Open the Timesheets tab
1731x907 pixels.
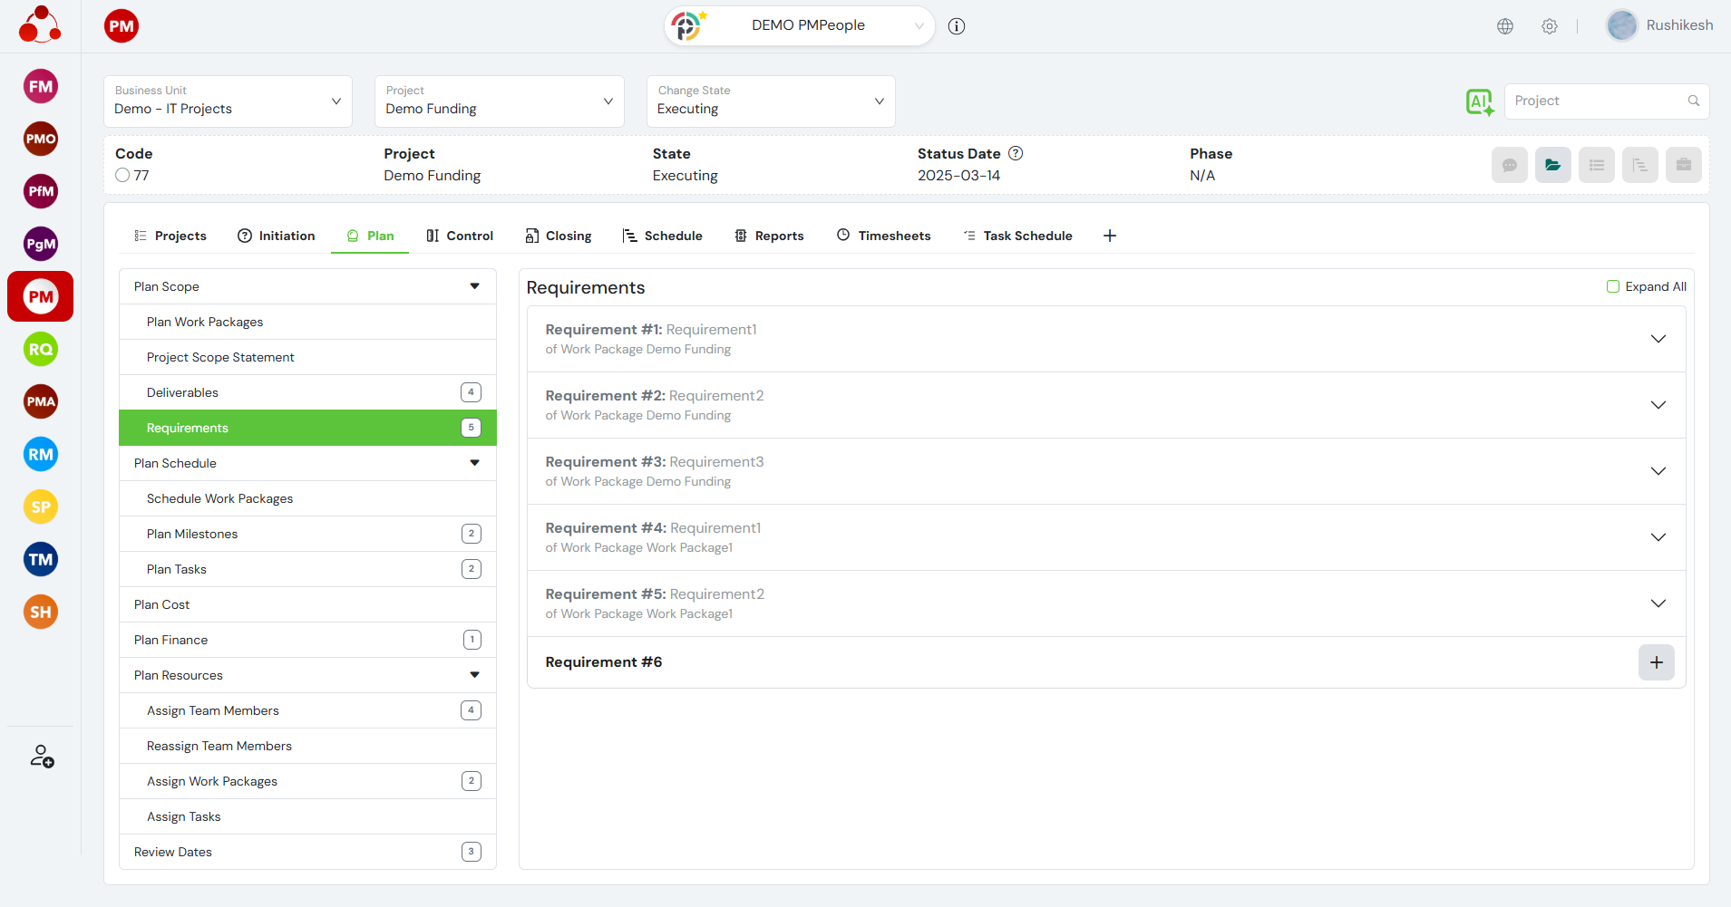tap(883, 236)
